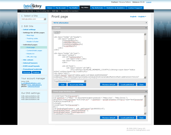The image size is (171, 135).
Task: Click md2.caerussolutions.net DNS entry
Action: coord(30,98)
